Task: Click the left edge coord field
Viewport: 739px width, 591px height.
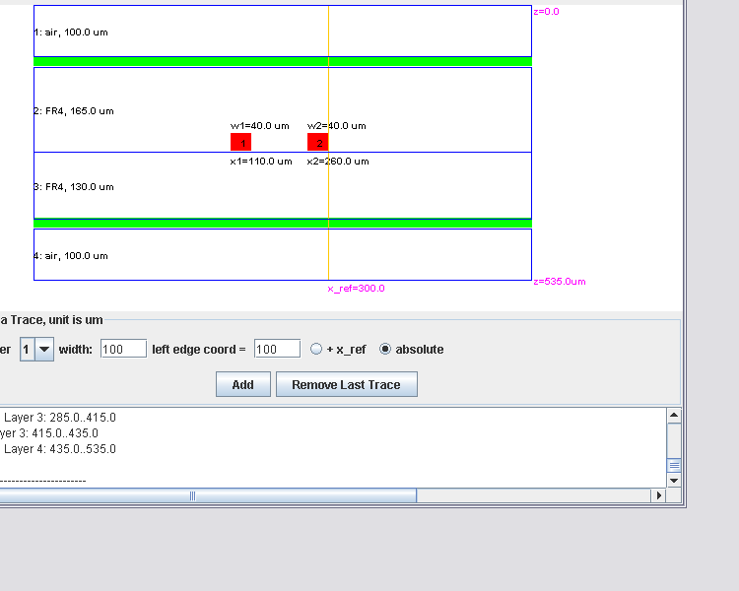Action: (x=277, y=349)
